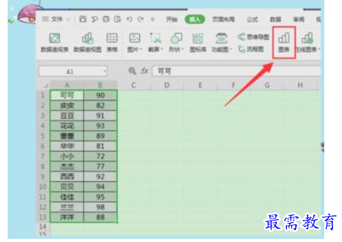The width and height of the screenshot is (342, 242).
Task: Select column E header
Action: [200, 85]
